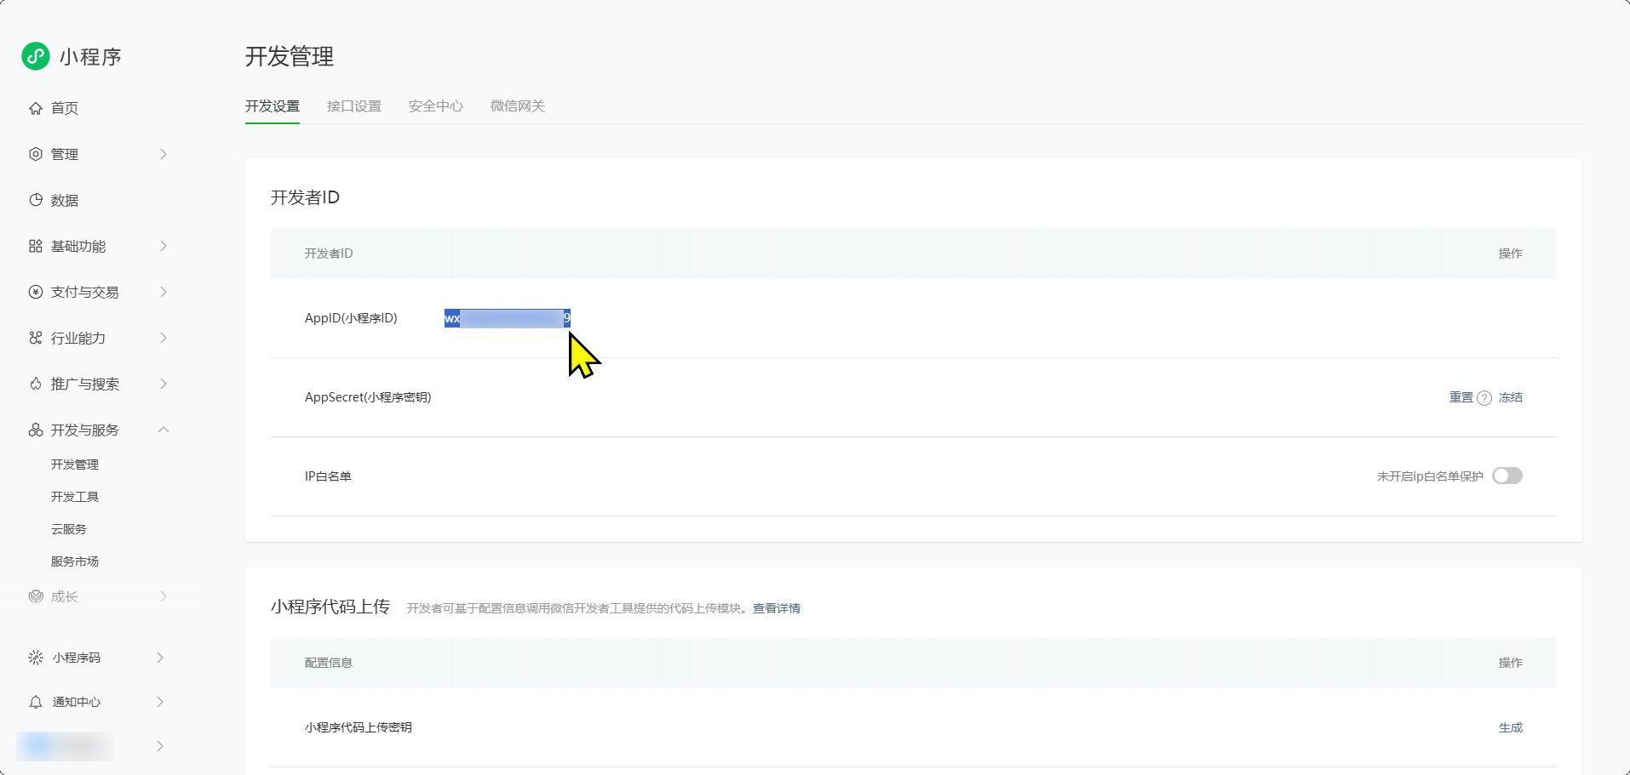The width and height of the screenshot is (1630, 775).
Task: Click the help question mark next to 重置
Action: 1484,398
